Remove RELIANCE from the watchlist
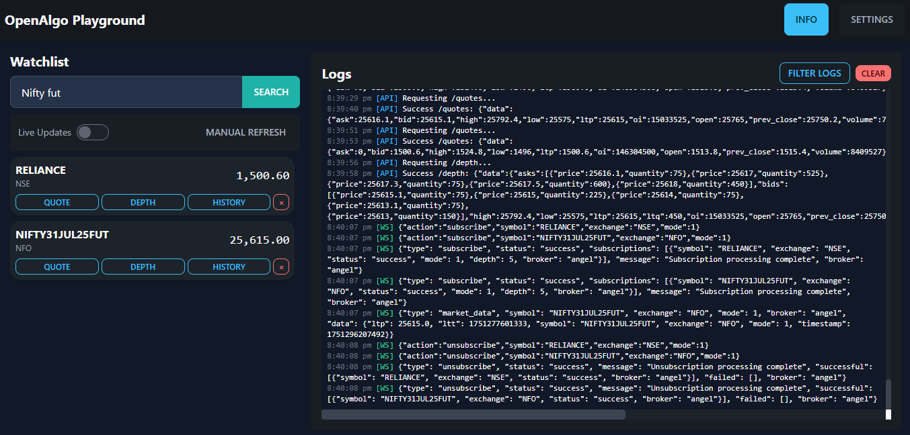Image resolution: width=910 pixels, height=435 pixels. tap(281, 202)
